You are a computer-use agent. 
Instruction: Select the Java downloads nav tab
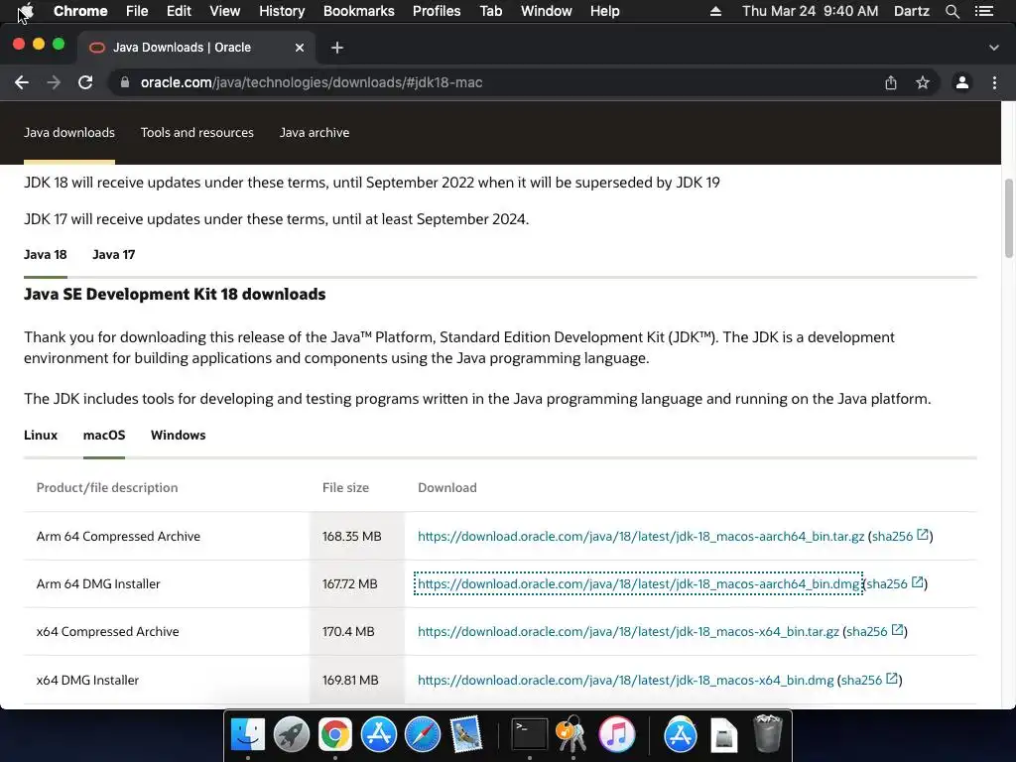69,132
